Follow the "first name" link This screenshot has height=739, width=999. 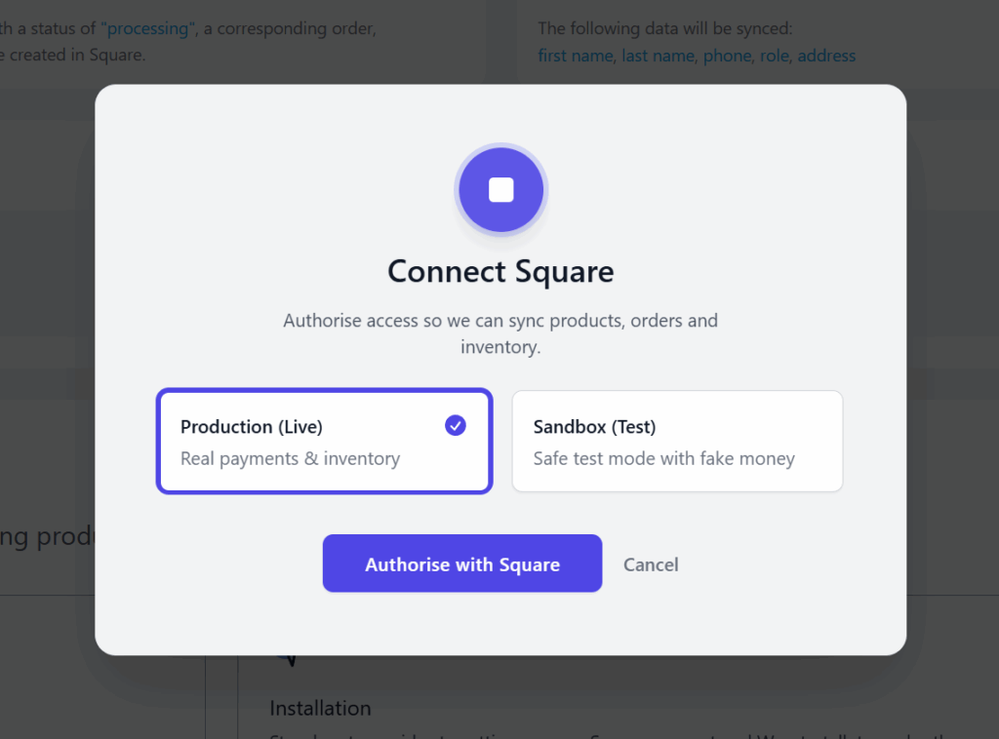pyautogui.click(x=576, y=56)
